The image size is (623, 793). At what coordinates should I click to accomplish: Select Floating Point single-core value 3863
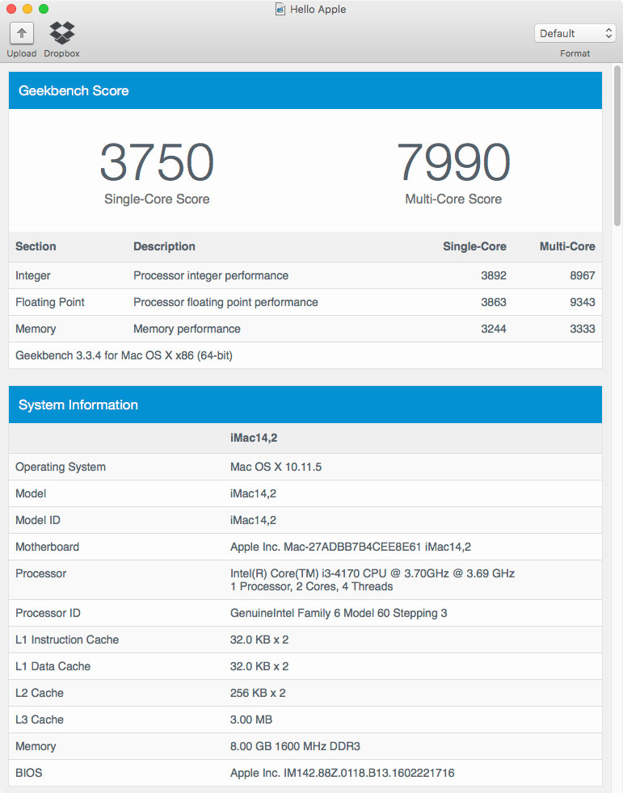494,302
